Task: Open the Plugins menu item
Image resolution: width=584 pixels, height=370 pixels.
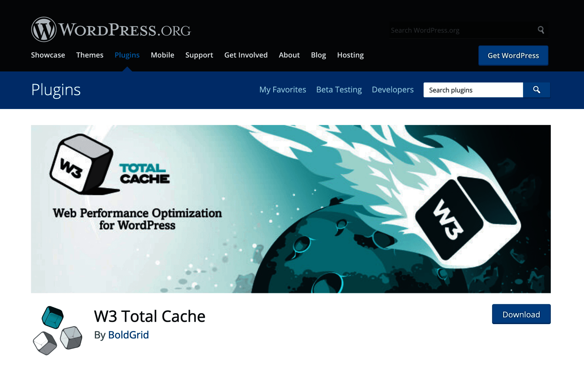Action: [x=127, y=55]
